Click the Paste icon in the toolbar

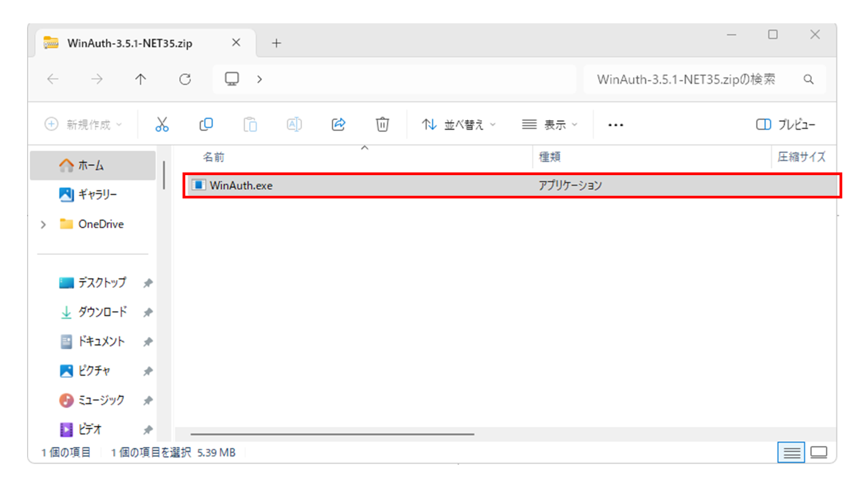250,124
